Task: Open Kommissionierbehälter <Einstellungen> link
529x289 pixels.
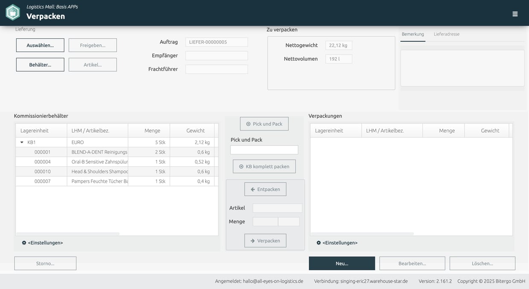Action: (45, 242)
